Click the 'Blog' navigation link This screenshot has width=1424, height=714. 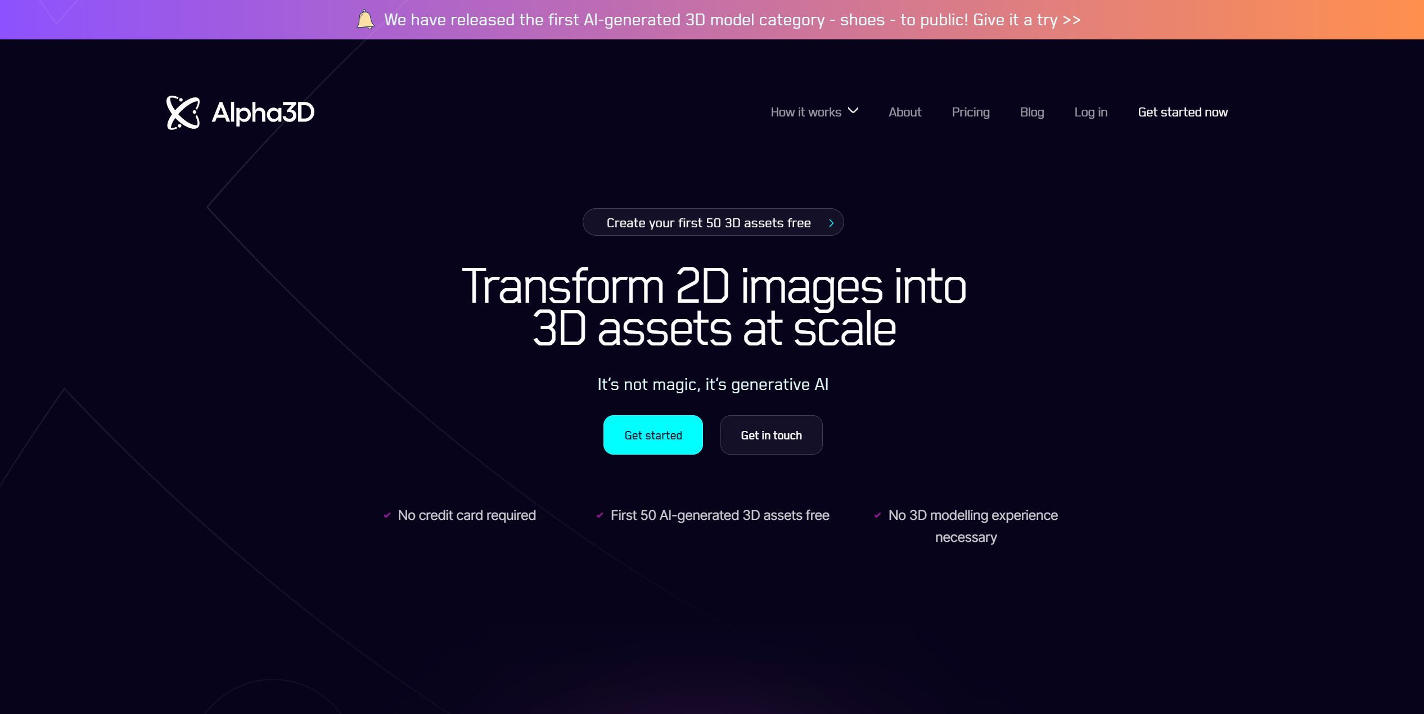point(1033,112)
